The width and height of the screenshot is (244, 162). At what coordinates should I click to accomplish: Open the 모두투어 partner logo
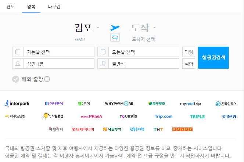(157, 104)
